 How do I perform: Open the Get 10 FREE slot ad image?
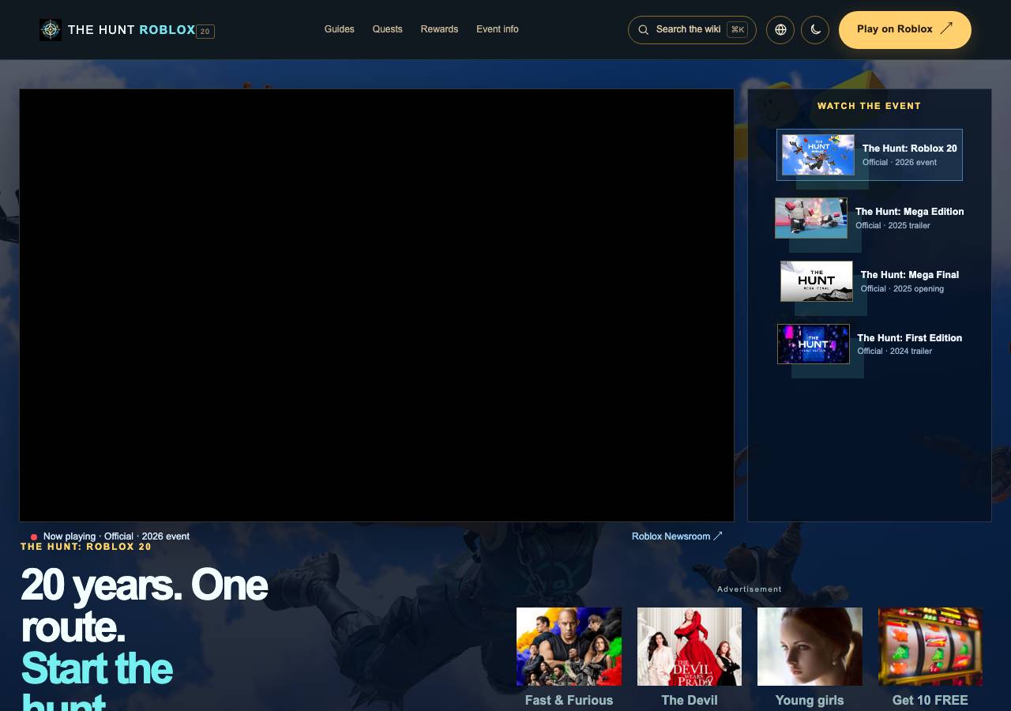point(930,646)
